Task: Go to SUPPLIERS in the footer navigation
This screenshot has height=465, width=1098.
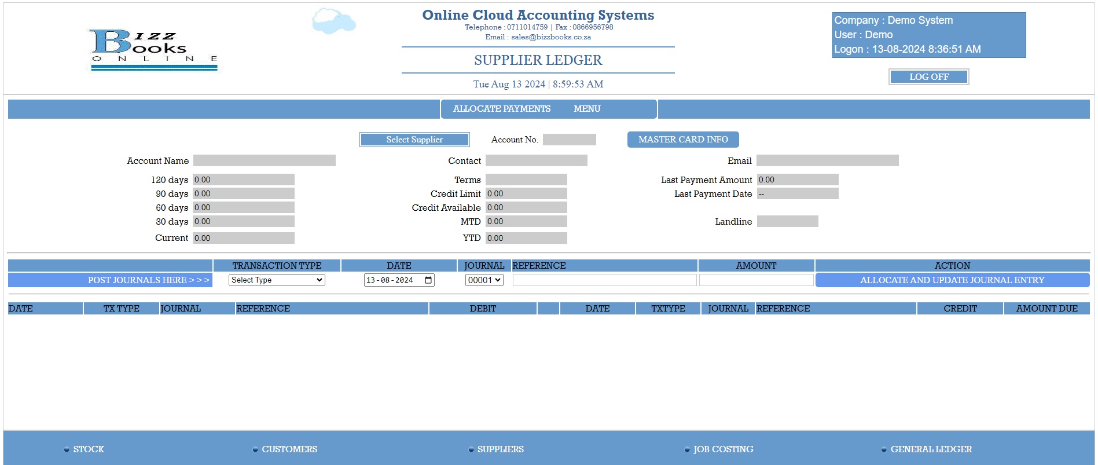Action: point(500,449)
